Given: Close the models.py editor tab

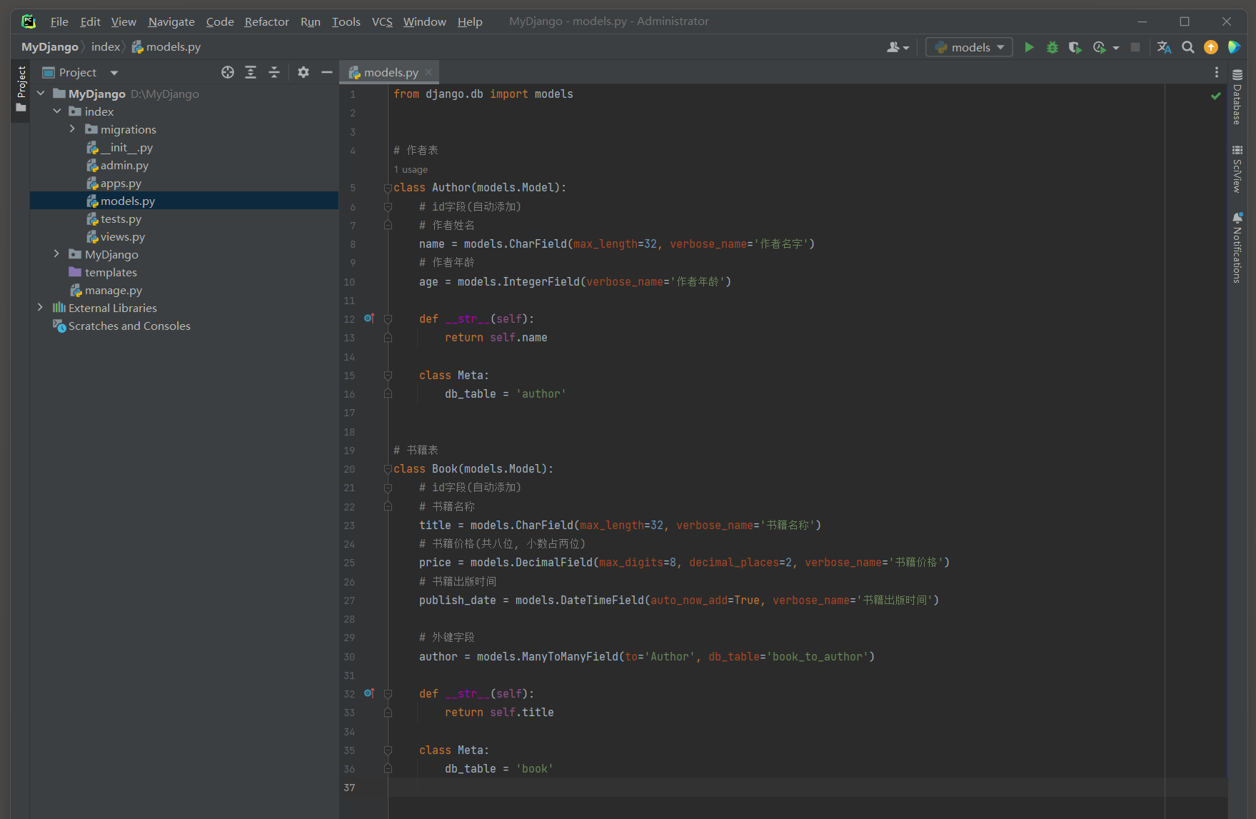Looking at the screenshot, I should click(x=428, y=72).
